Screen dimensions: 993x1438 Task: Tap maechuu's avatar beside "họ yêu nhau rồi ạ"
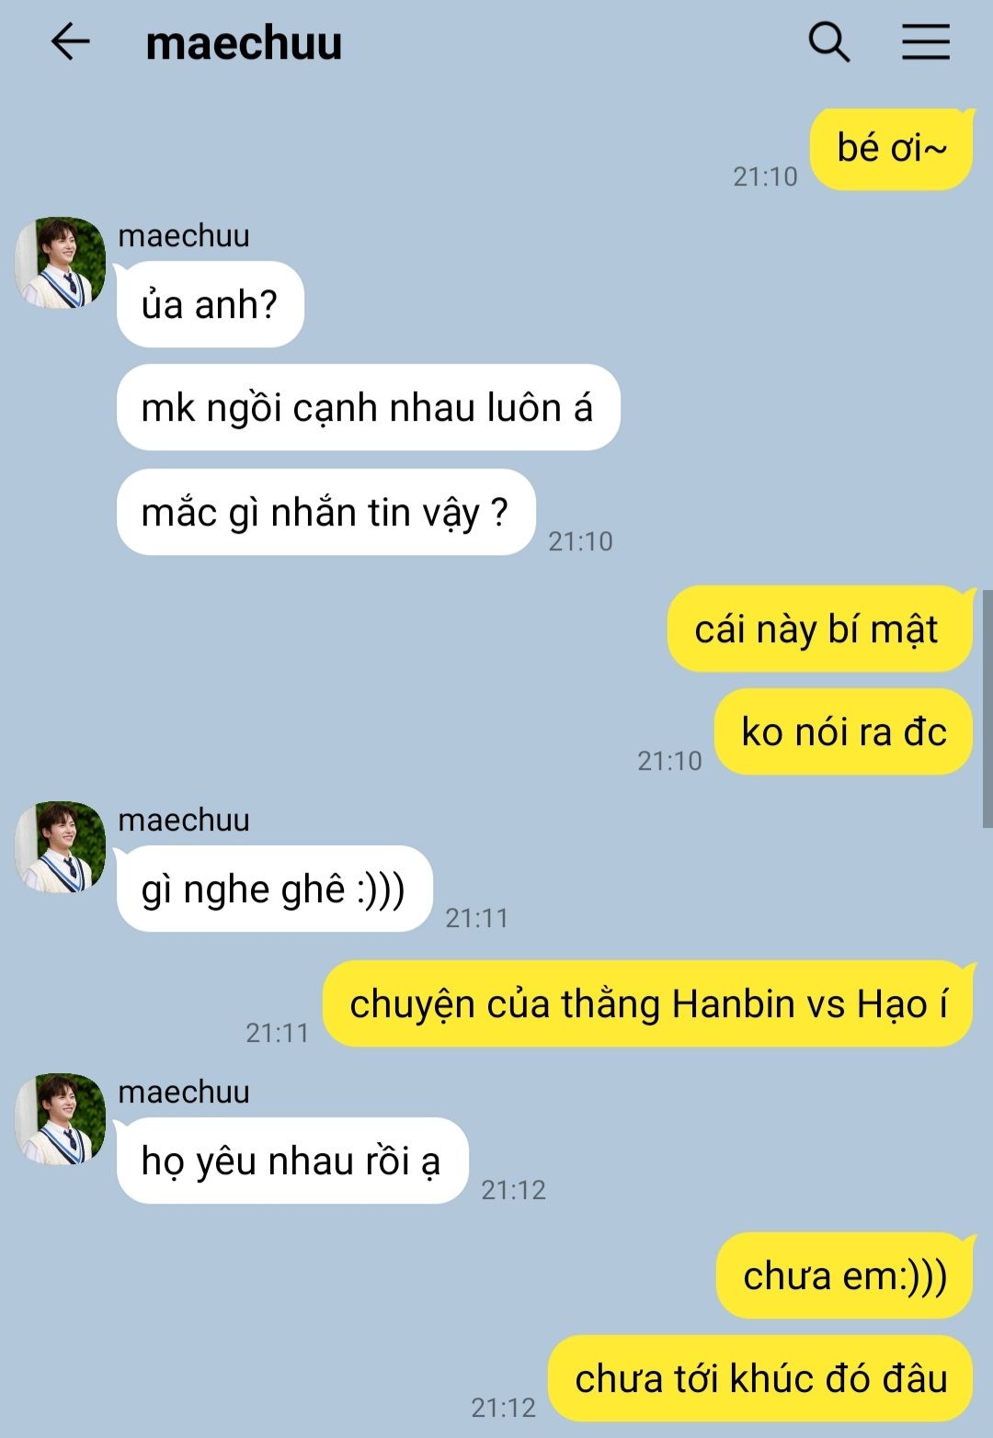pos(61,1119)
